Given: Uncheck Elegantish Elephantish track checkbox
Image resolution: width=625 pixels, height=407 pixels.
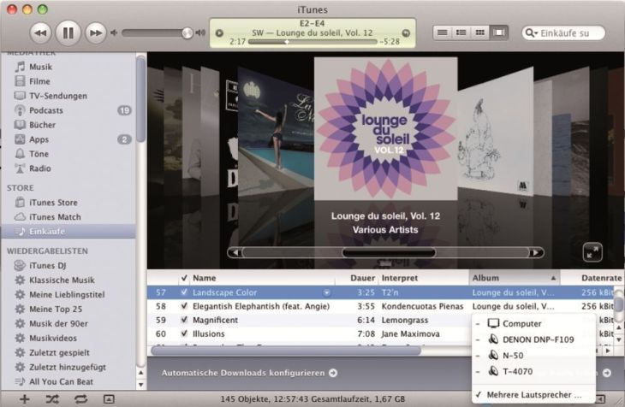Looking at the screenshot, I should (x=184, y=306).
